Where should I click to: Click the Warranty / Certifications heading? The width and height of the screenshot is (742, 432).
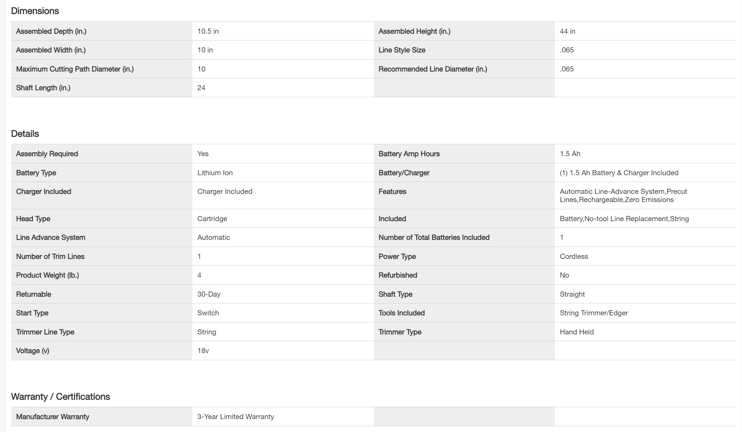[x=60, y=397]
